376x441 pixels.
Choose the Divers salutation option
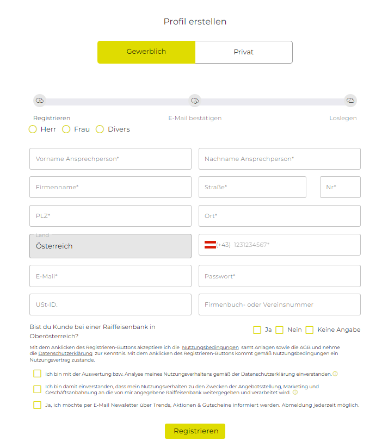pos(100,129)
